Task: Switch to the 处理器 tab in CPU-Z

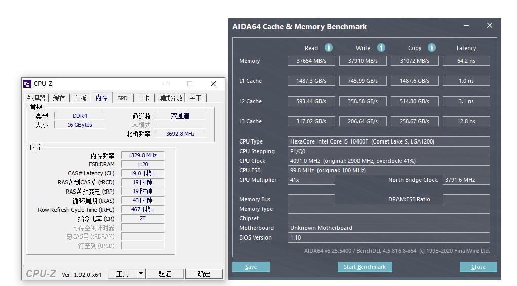Action: click(x=36, y=98)
